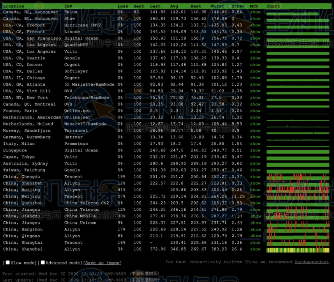Image resolution: width=334 pixels, height=282 pixels.
Task: Show MTR for Vancouver Telus row
Action: 255,12
